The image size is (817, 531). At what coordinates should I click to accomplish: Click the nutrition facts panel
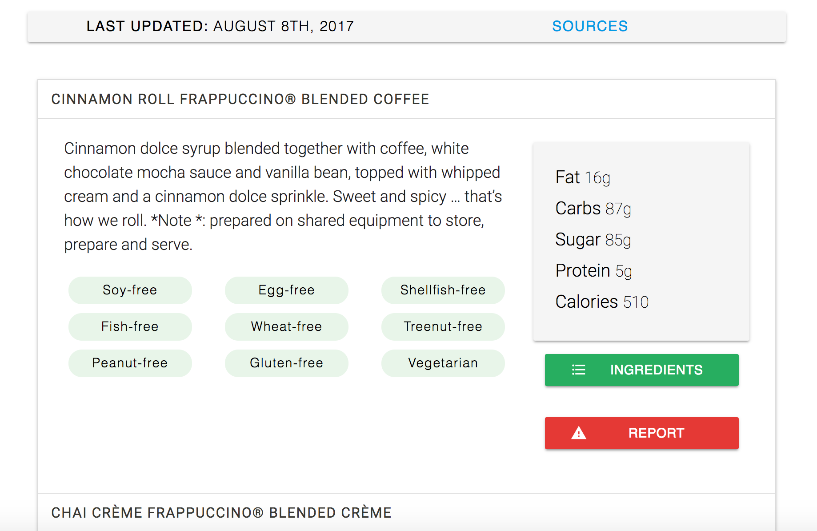point(641,240)
